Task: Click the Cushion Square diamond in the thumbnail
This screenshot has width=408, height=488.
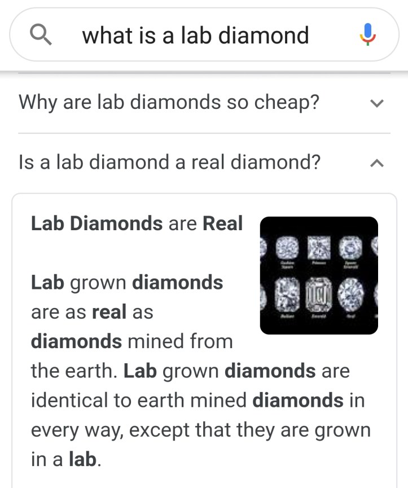Action: point(286,247)
